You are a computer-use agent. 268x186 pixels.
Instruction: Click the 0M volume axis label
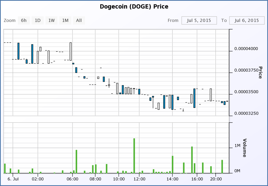click(237, 171)
